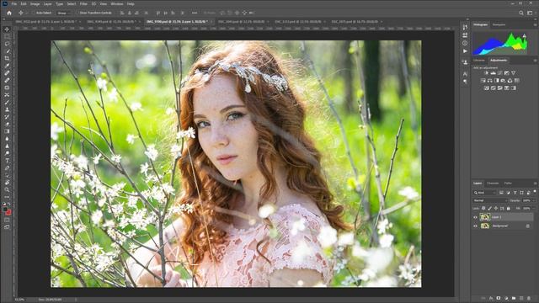Toggle Show Transform Controls checkbox

click(77, 13)
